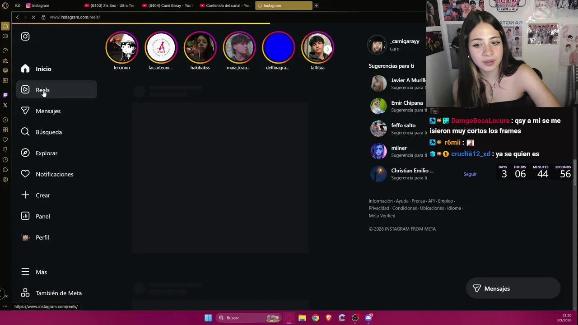This screenshot has width=578, height=325.
Task: Open Reels from the Instagram sidebar
Action: [x=56, y=90]
